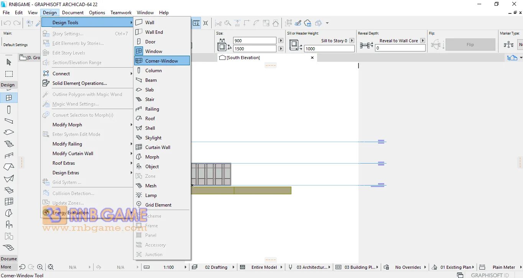
Task: Click the window width field showing 900
Action: click(x=255, y=40)
